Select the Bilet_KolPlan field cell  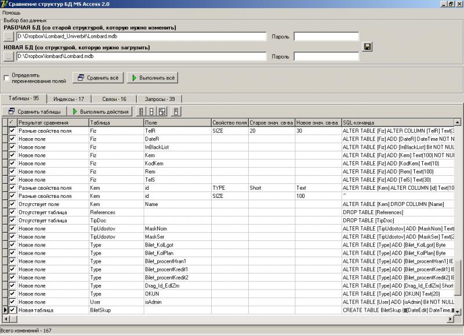click(177, 253)
